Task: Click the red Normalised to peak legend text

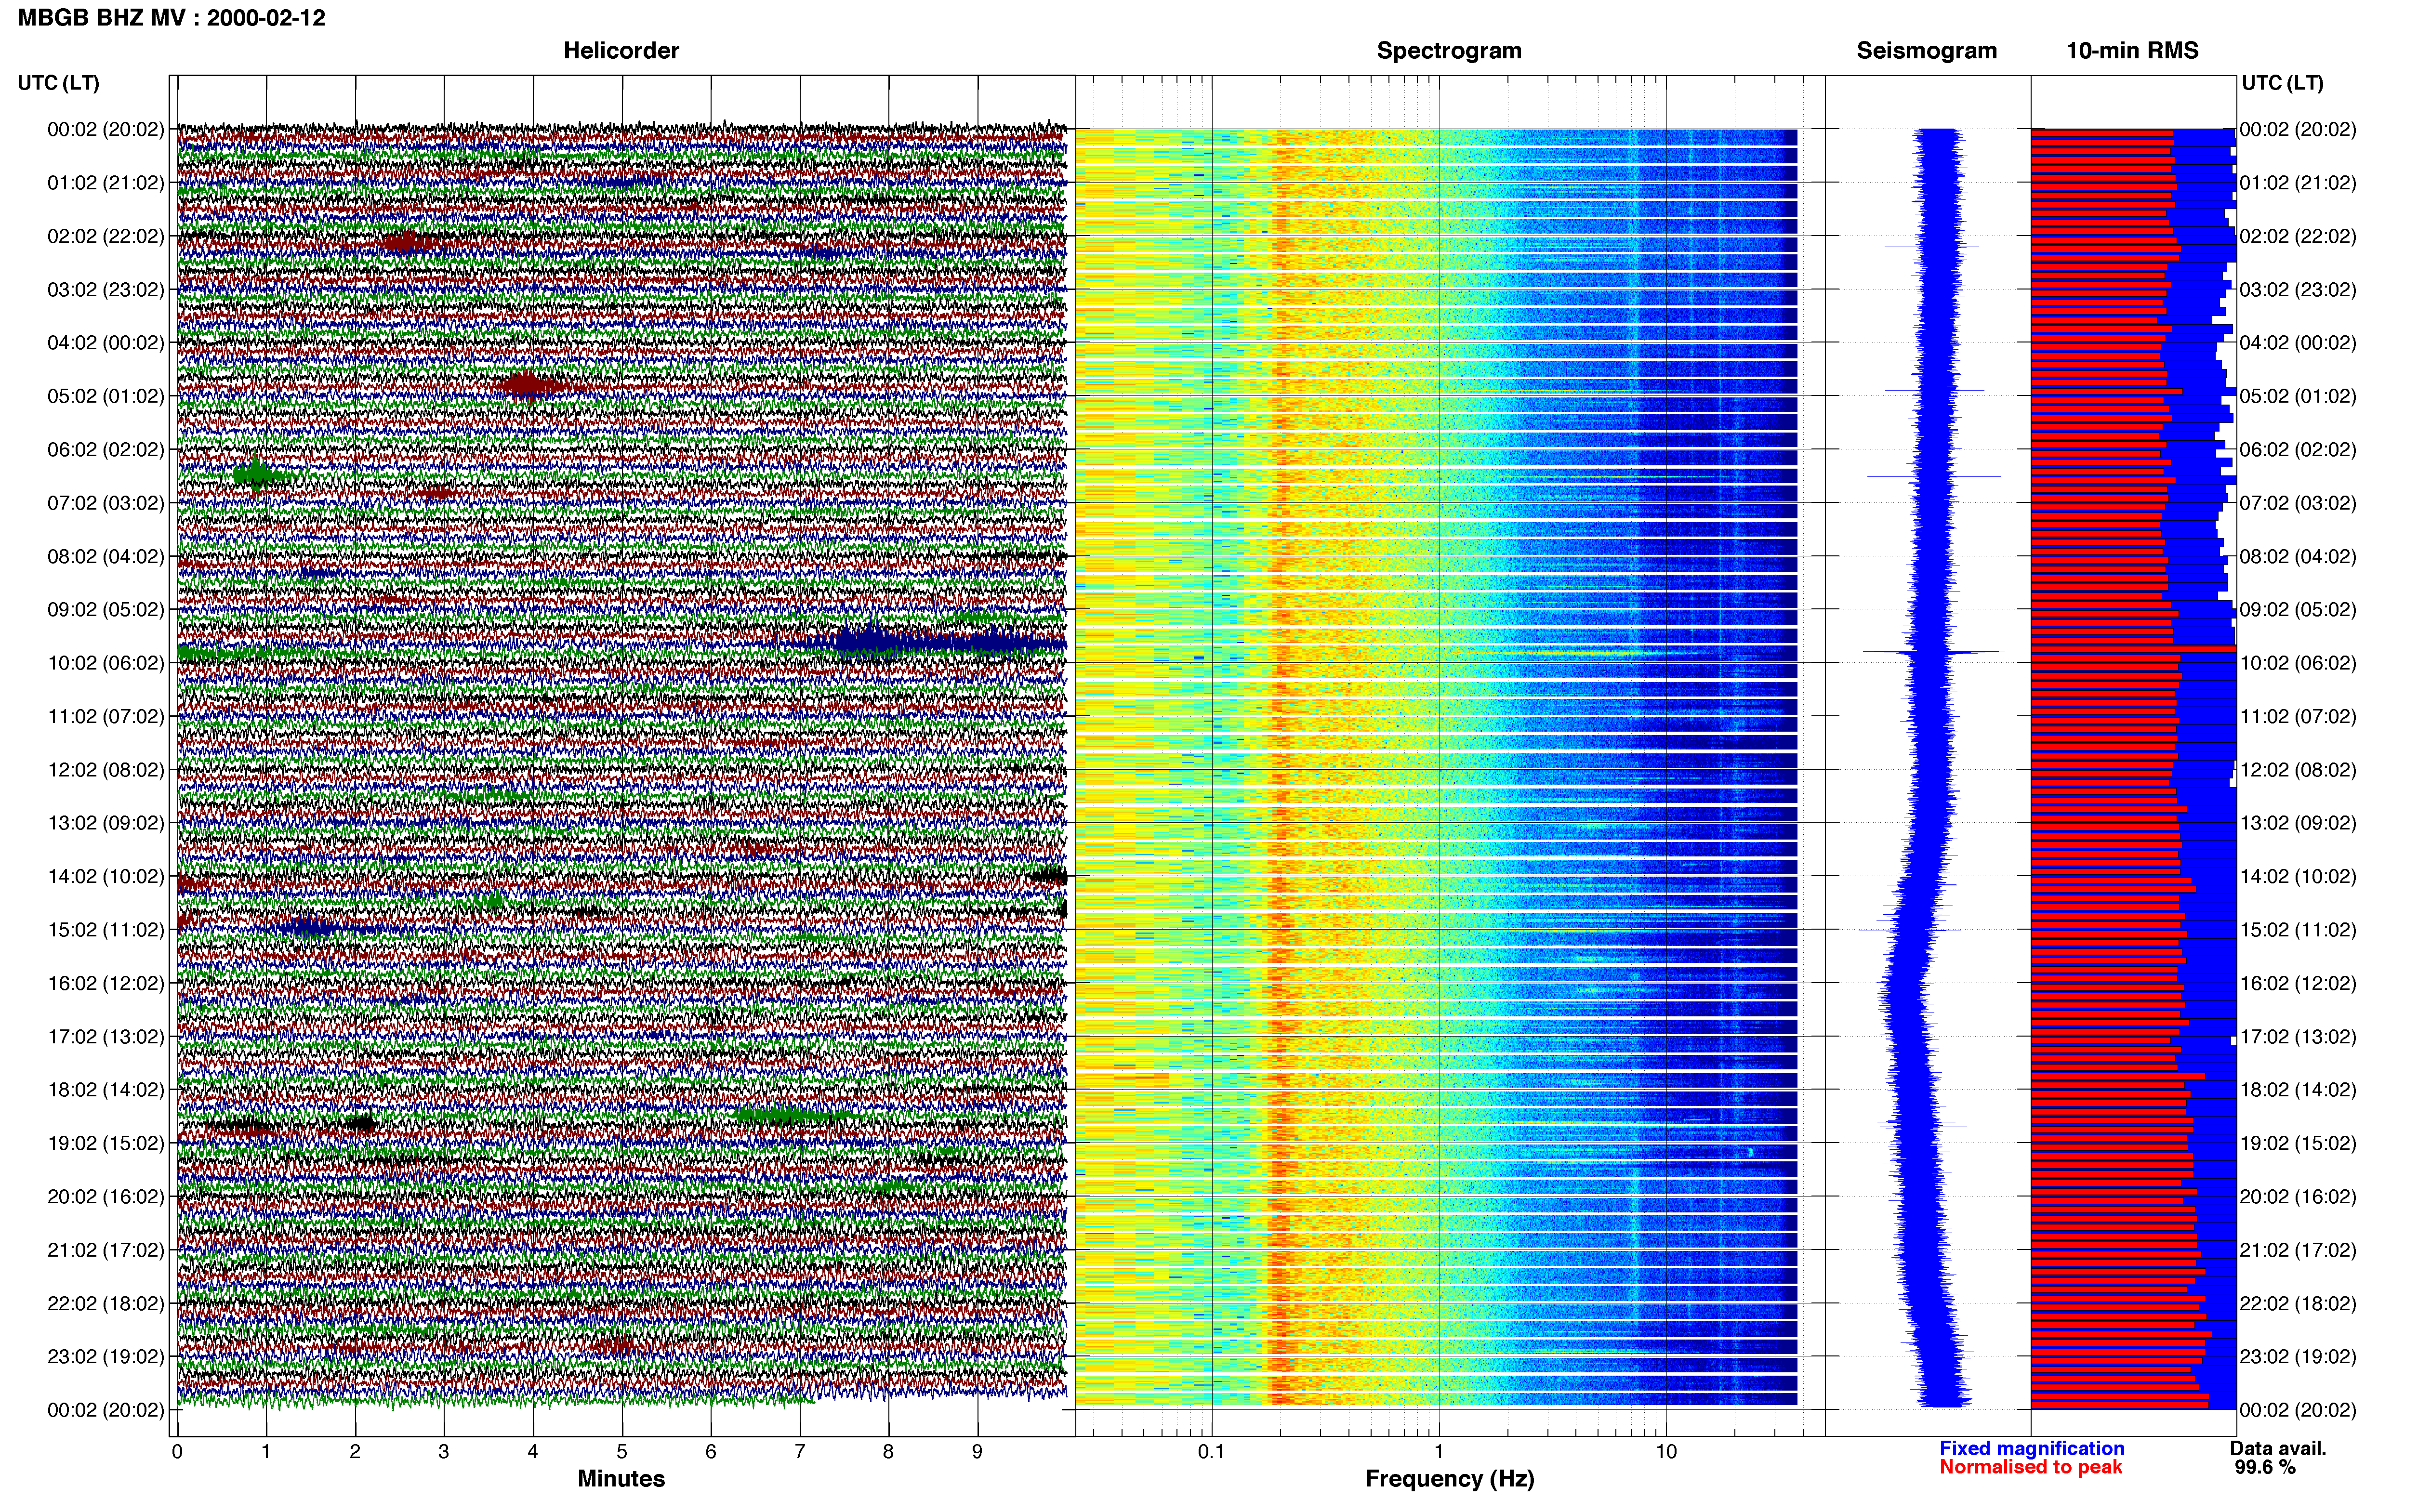Action: point(2030,1467)
